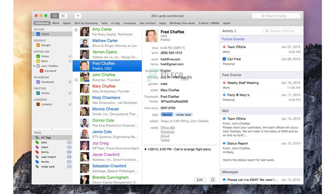Click share icon beside Office 365 Home
Screen dimensions: 336x194
point(70,57)
